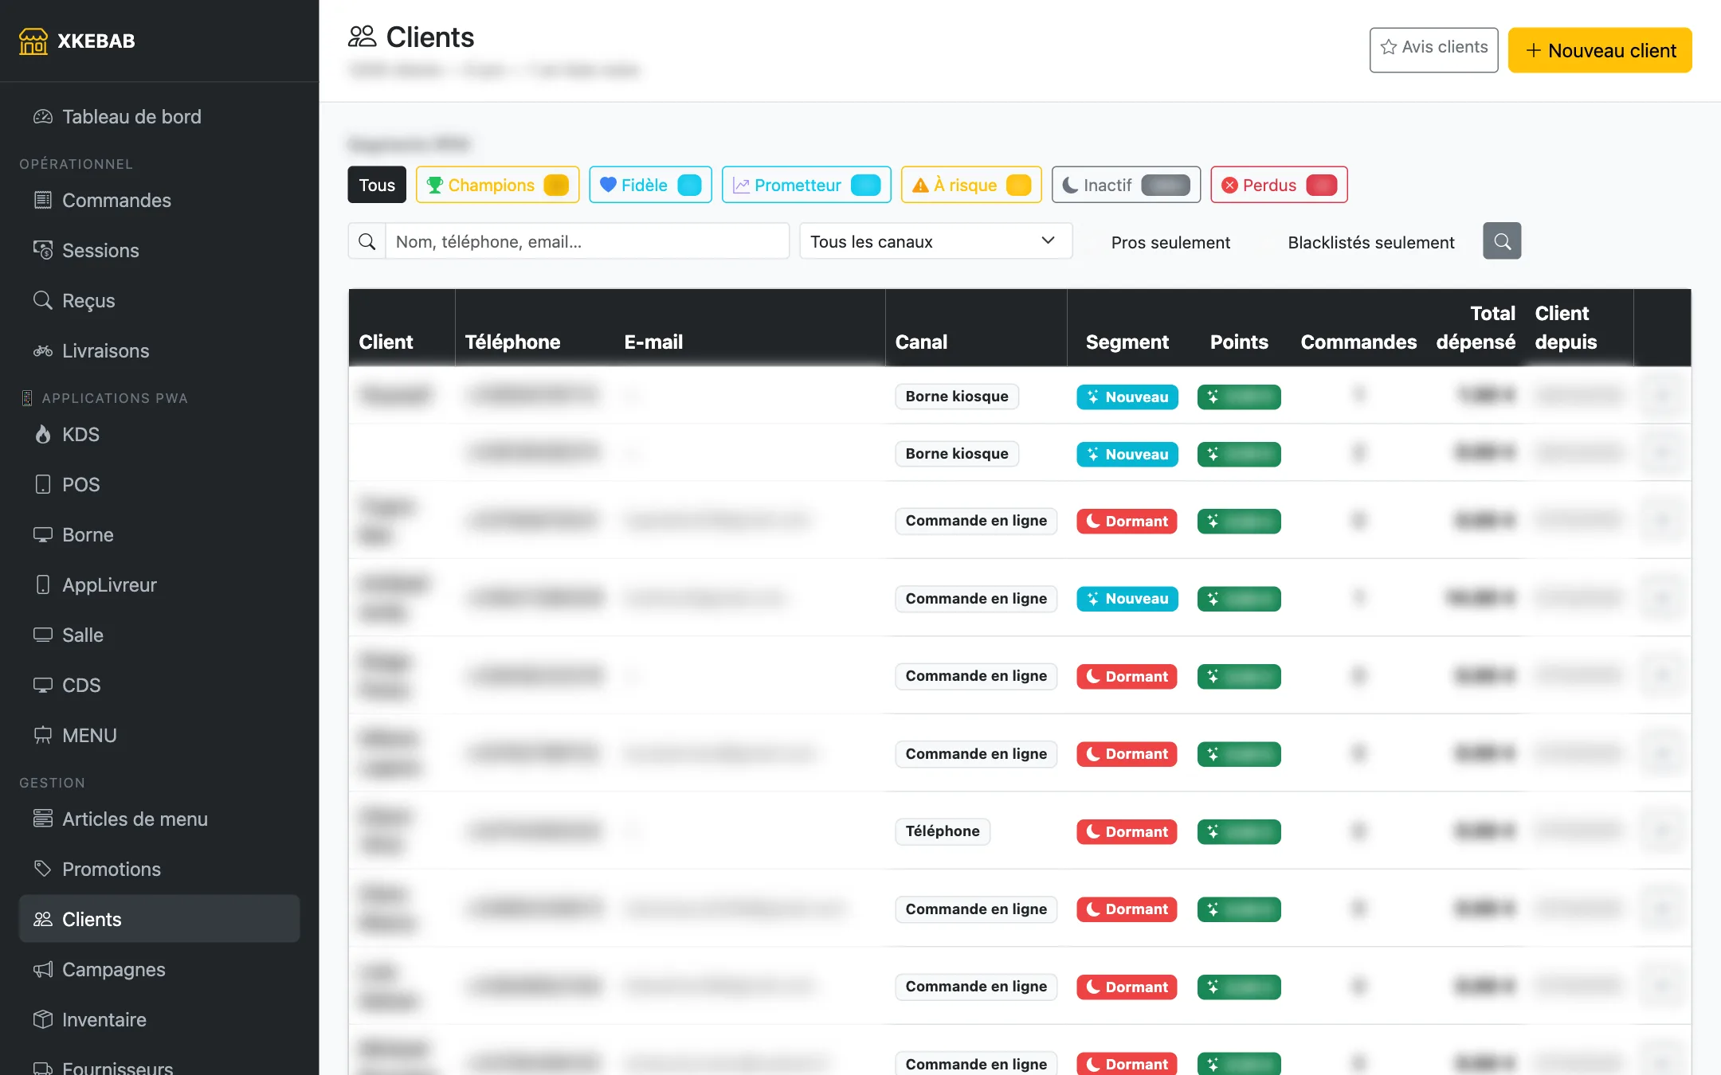Click the name, phone, email search field

[x=587, y=241]
